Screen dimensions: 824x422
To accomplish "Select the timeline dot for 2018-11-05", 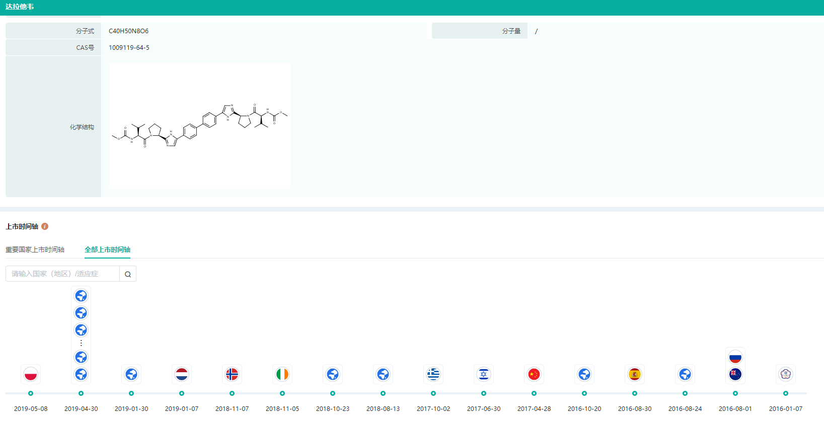I will click(282, 393).
